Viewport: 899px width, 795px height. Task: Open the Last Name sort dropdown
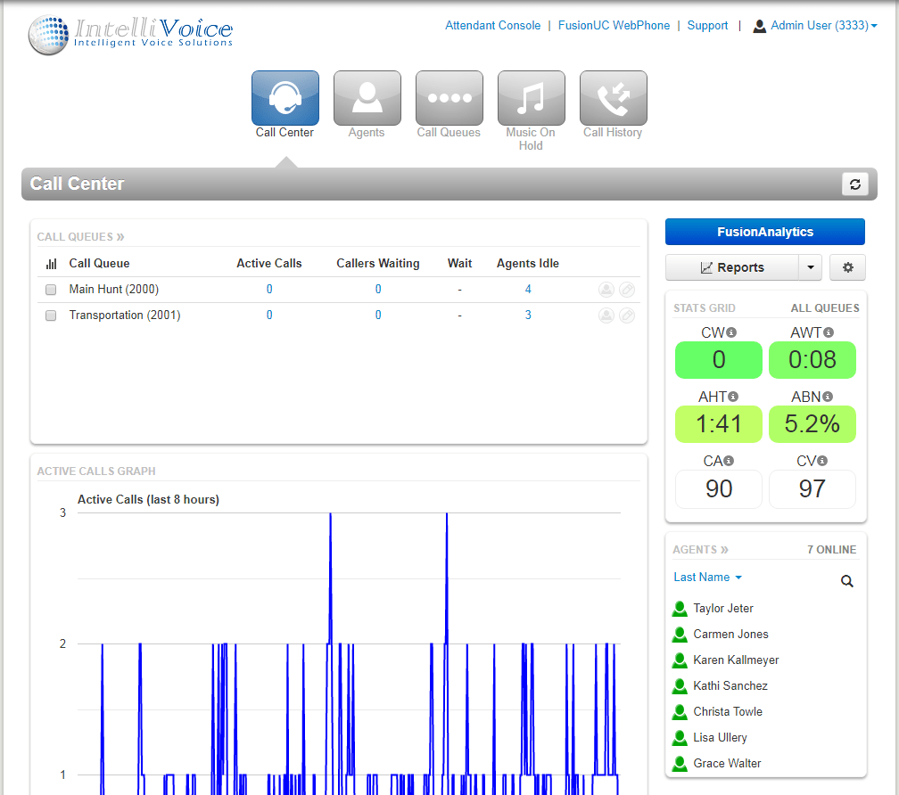(707, 578)
